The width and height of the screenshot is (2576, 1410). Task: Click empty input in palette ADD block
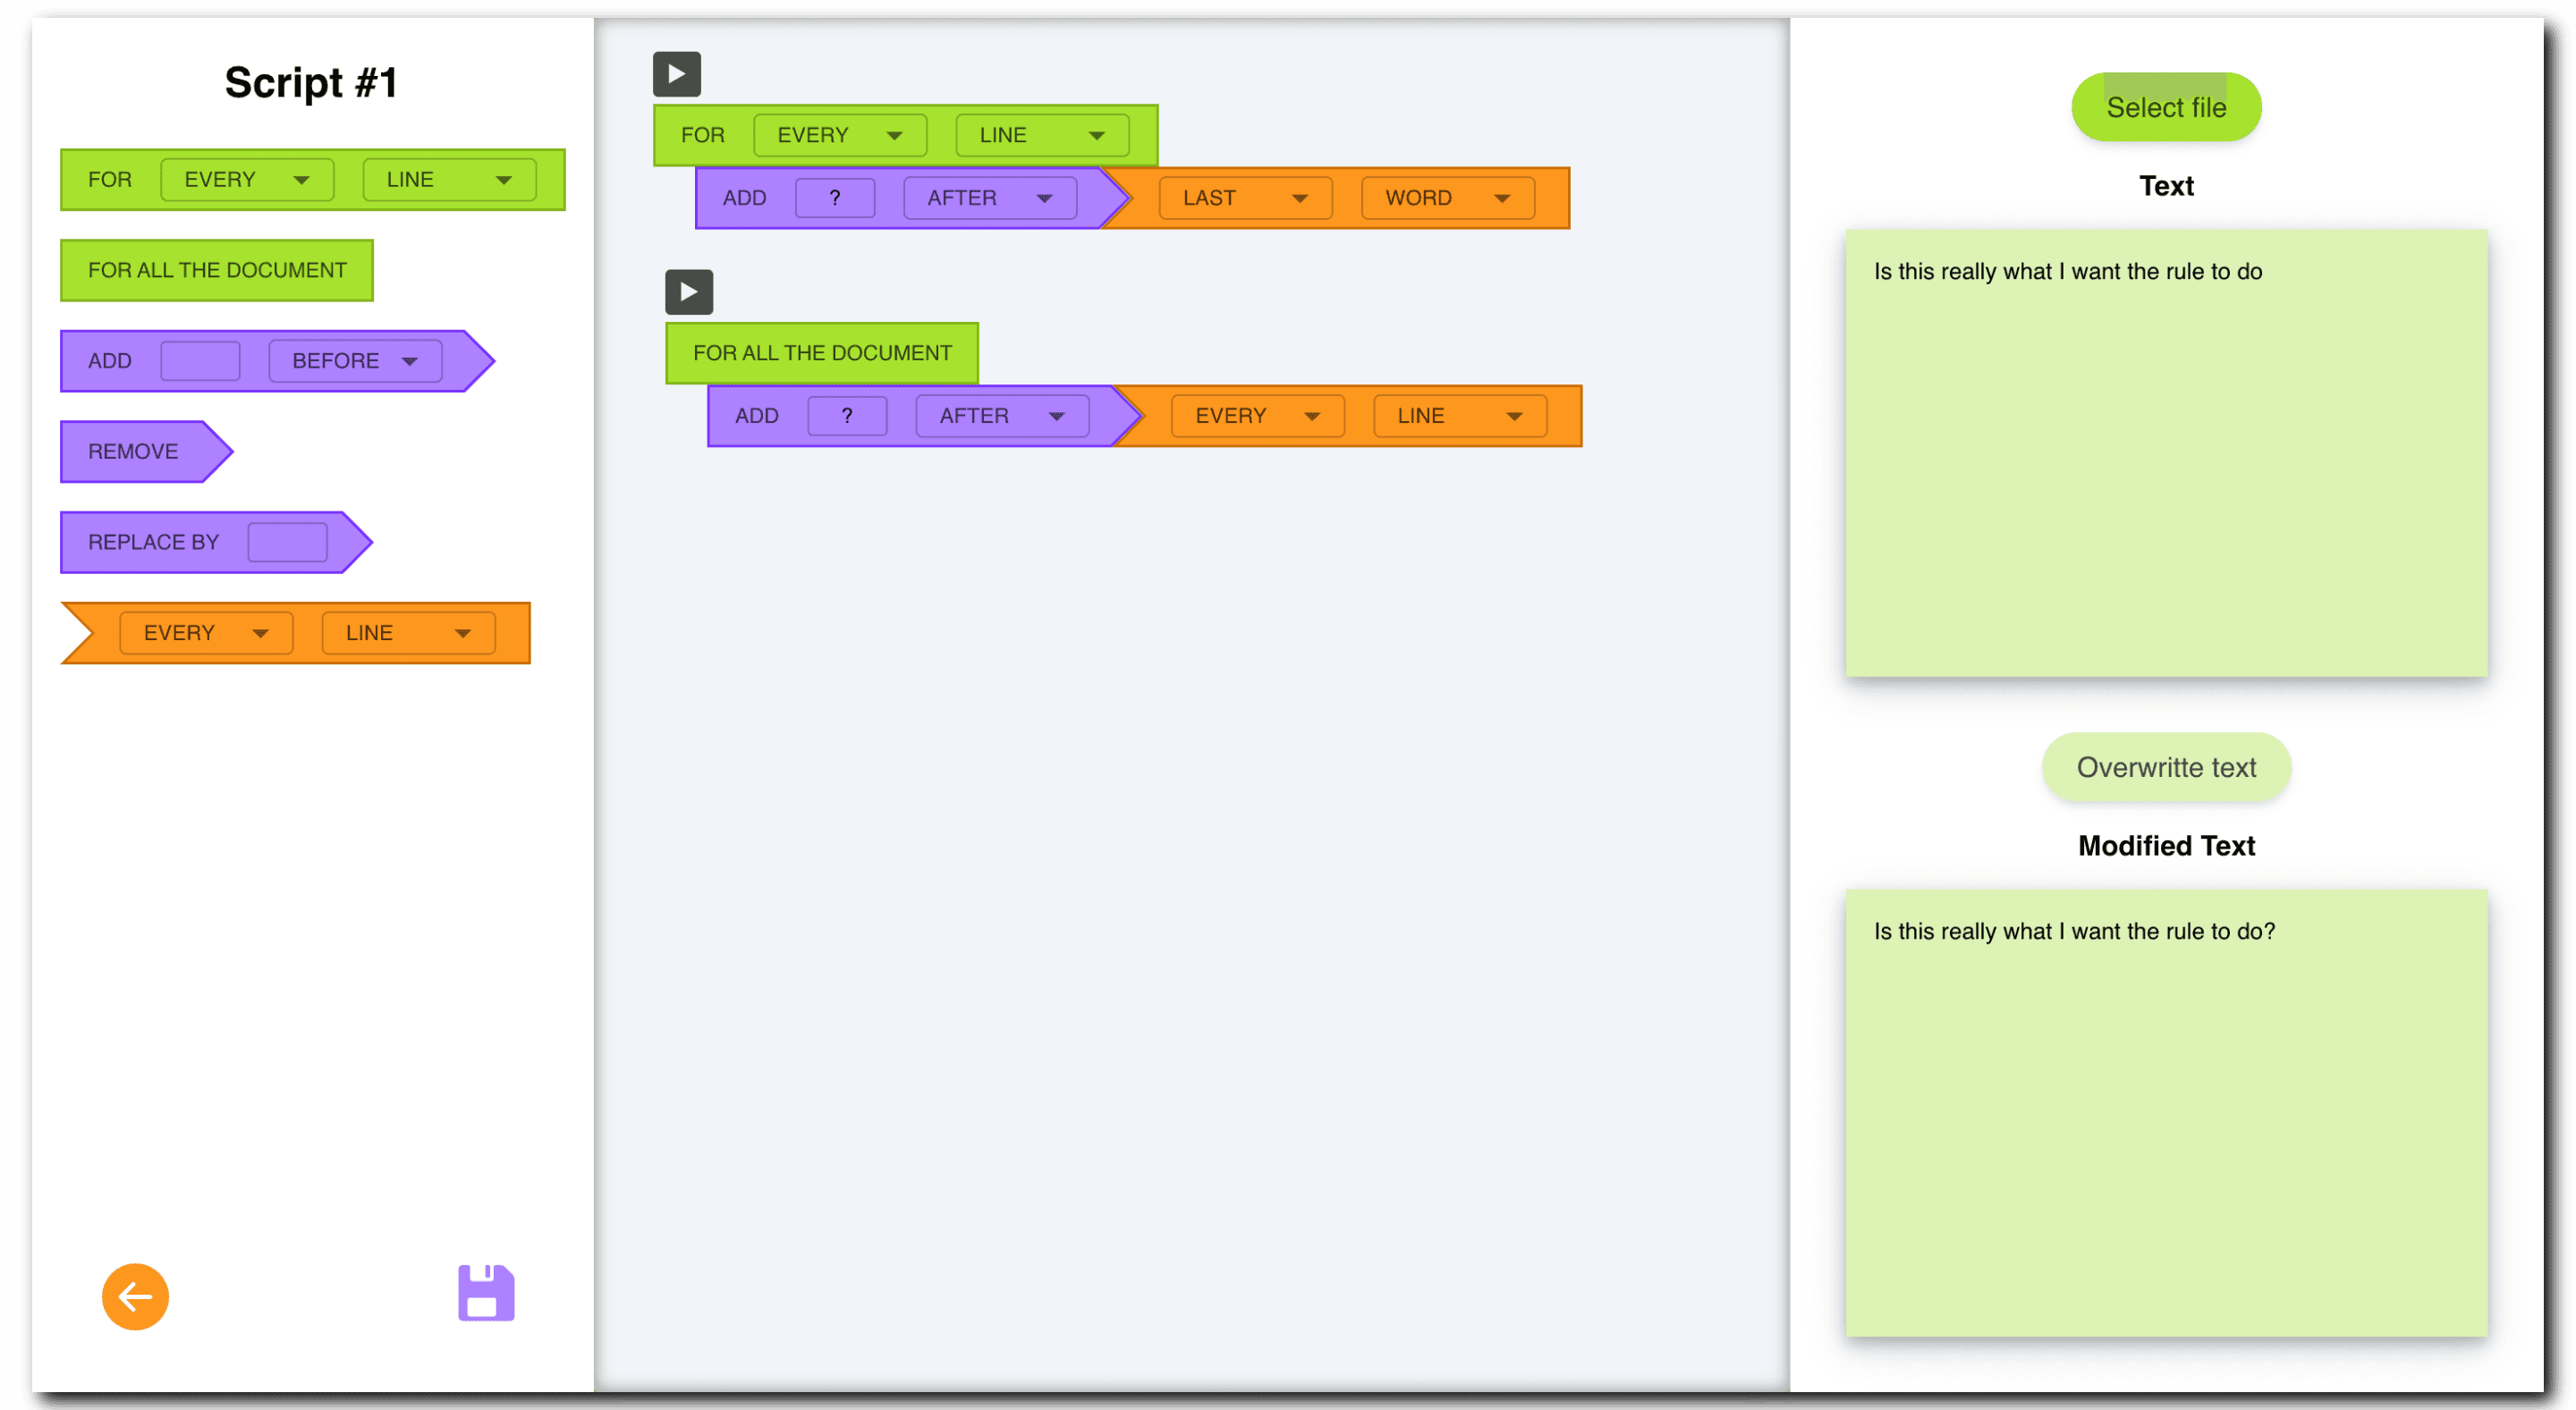click(x=200, y=360)
